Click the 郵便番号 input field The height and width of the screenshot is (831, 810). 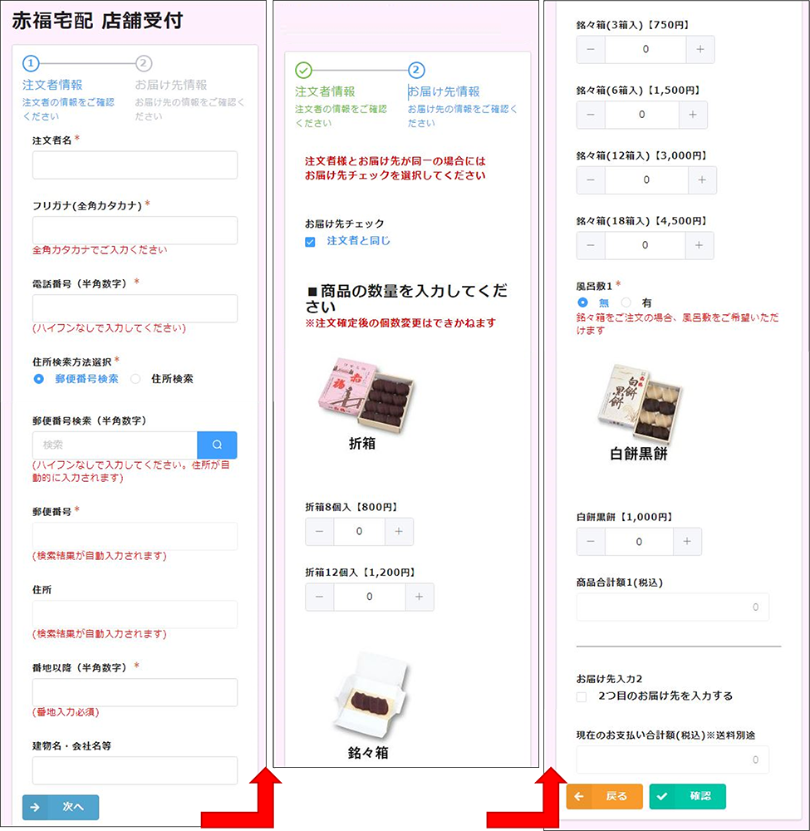coord(135,536)
